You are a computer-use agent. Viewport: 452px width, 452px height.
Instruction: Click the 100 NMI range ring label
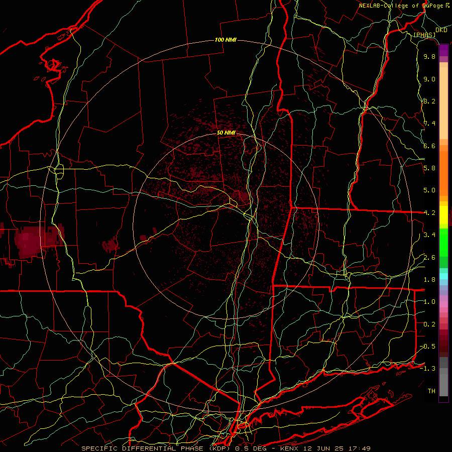coord(225,40)
